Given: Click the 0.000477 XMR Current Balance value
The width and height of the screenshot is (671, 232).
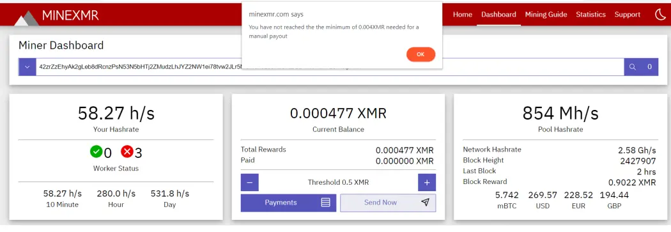Looking at the screenshot, I should coord(338,113).
